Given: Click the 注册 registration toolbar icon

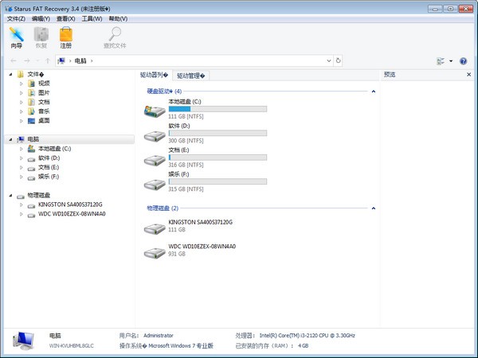Looking at the screenshot, I should (65, 34).
